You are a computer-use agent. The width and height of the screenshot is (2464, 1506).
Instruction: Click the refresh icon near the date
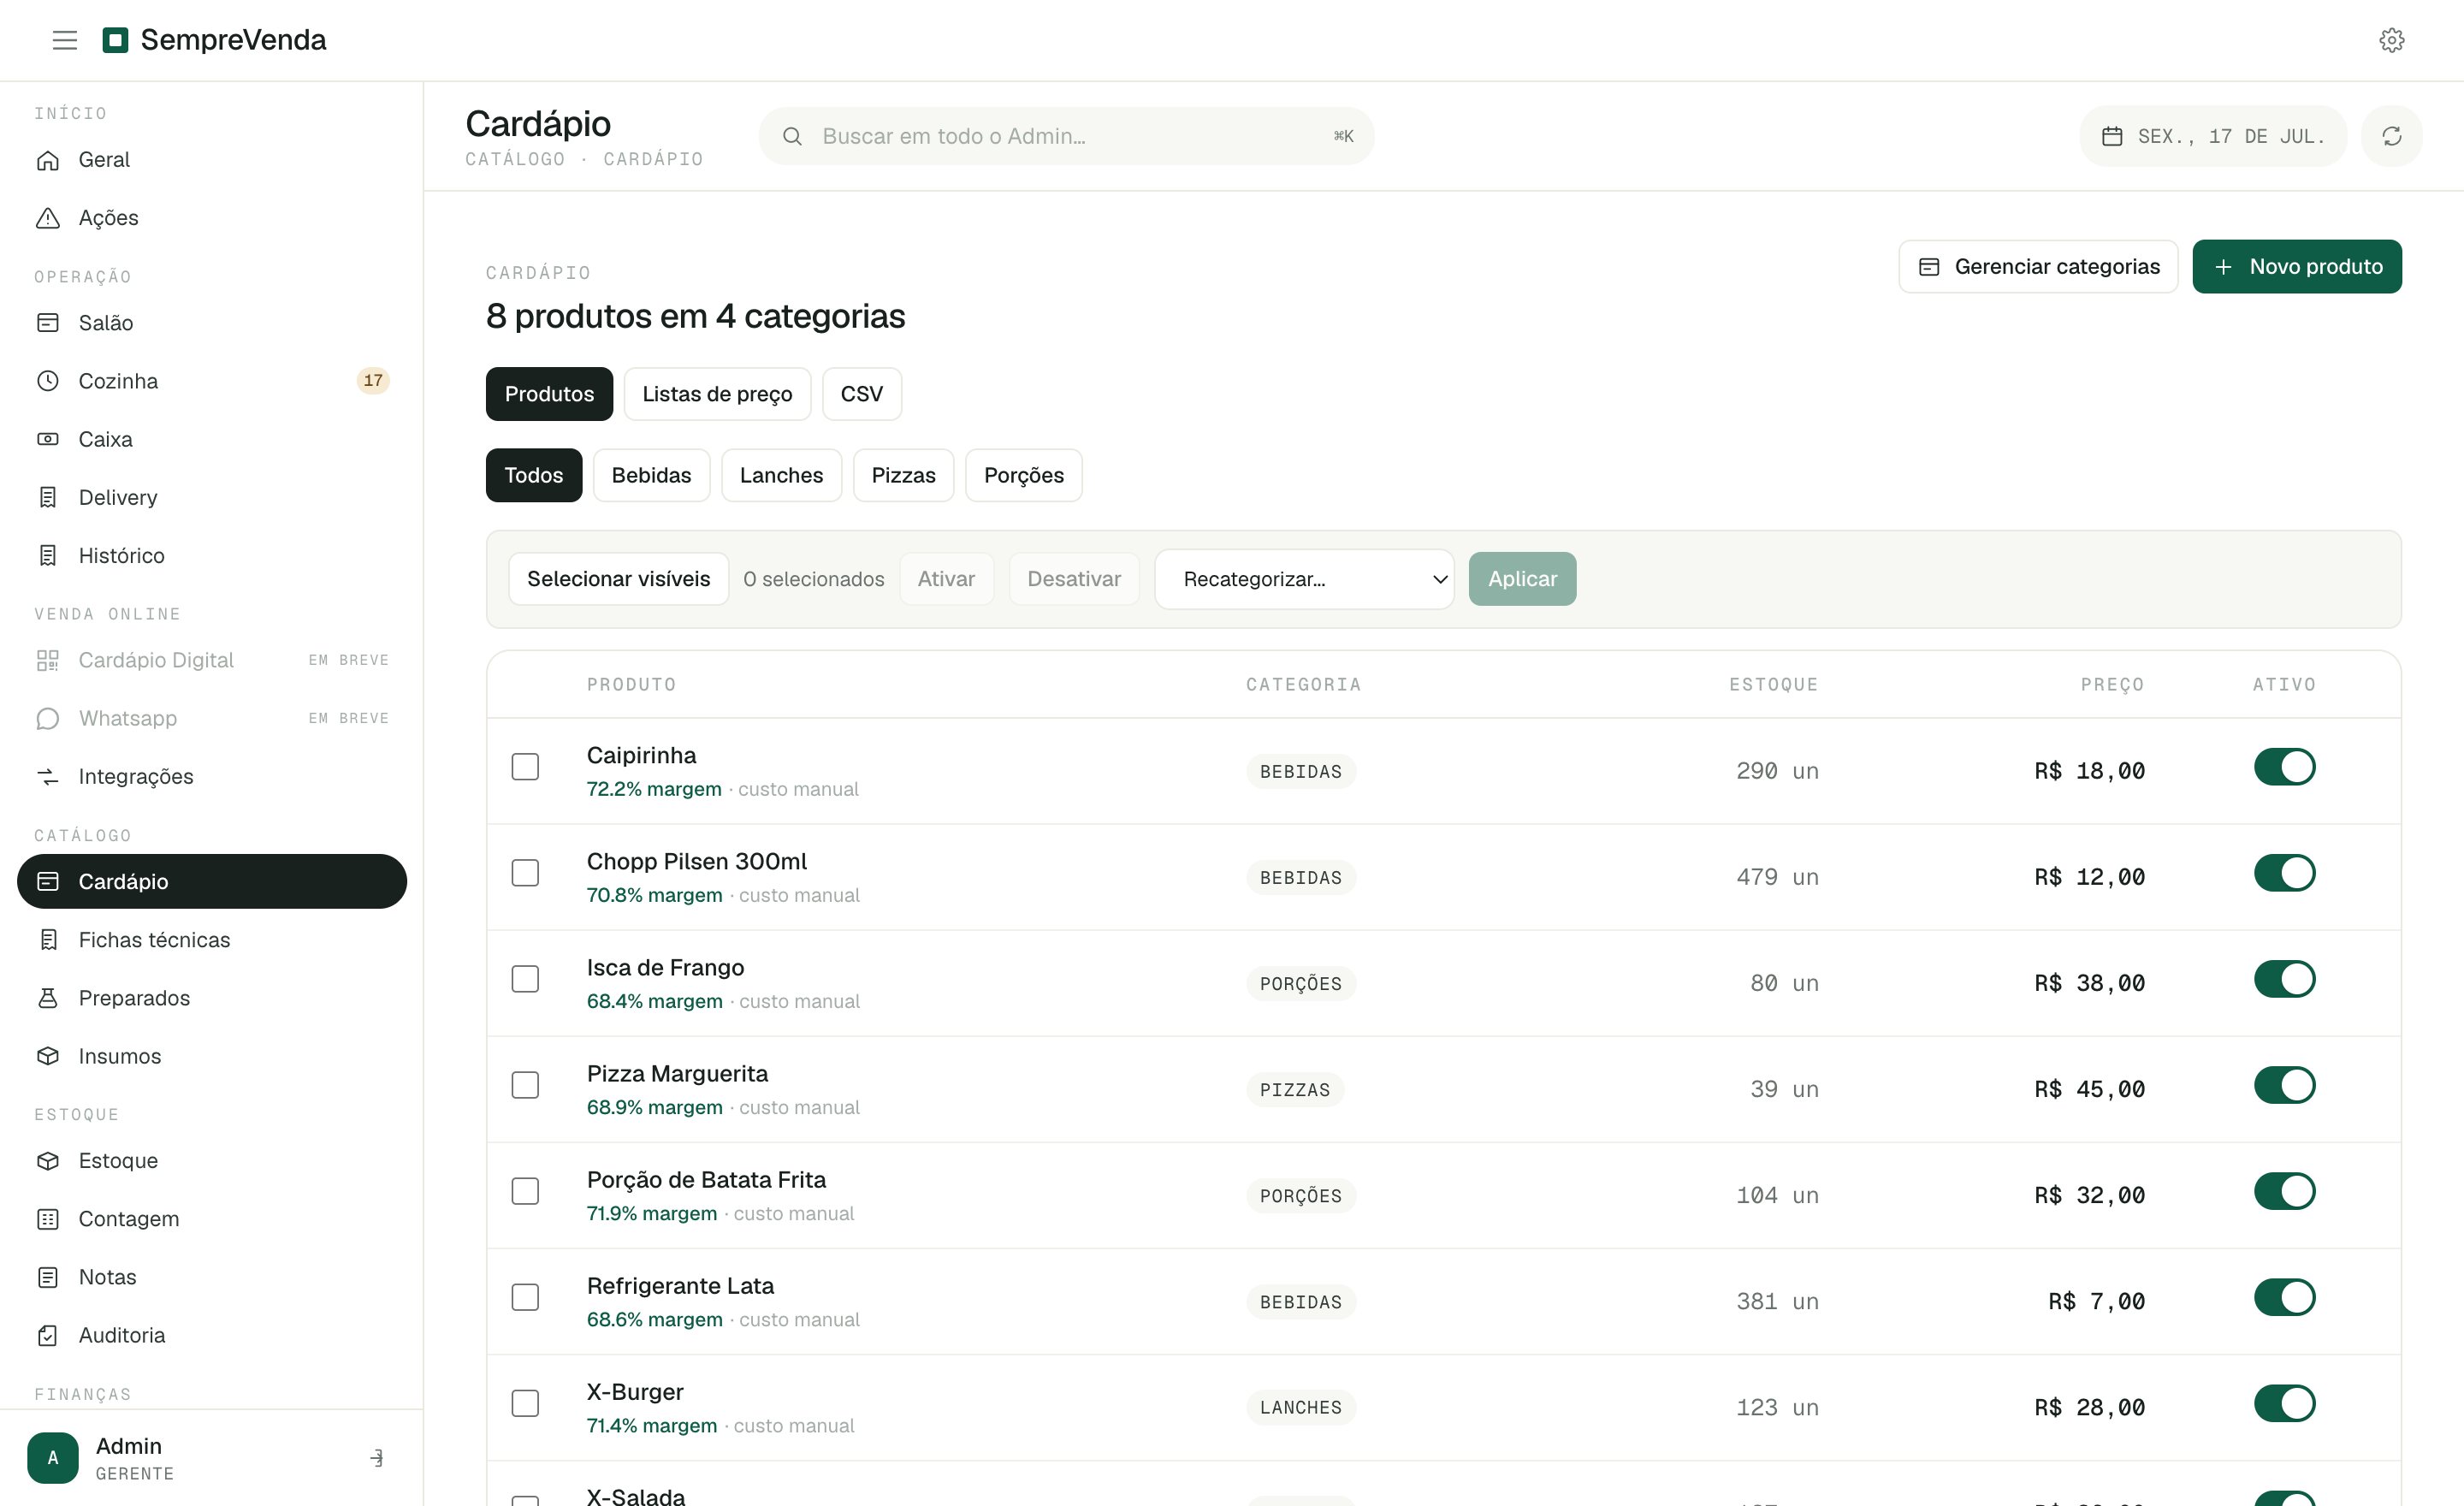pos(2391,136)
